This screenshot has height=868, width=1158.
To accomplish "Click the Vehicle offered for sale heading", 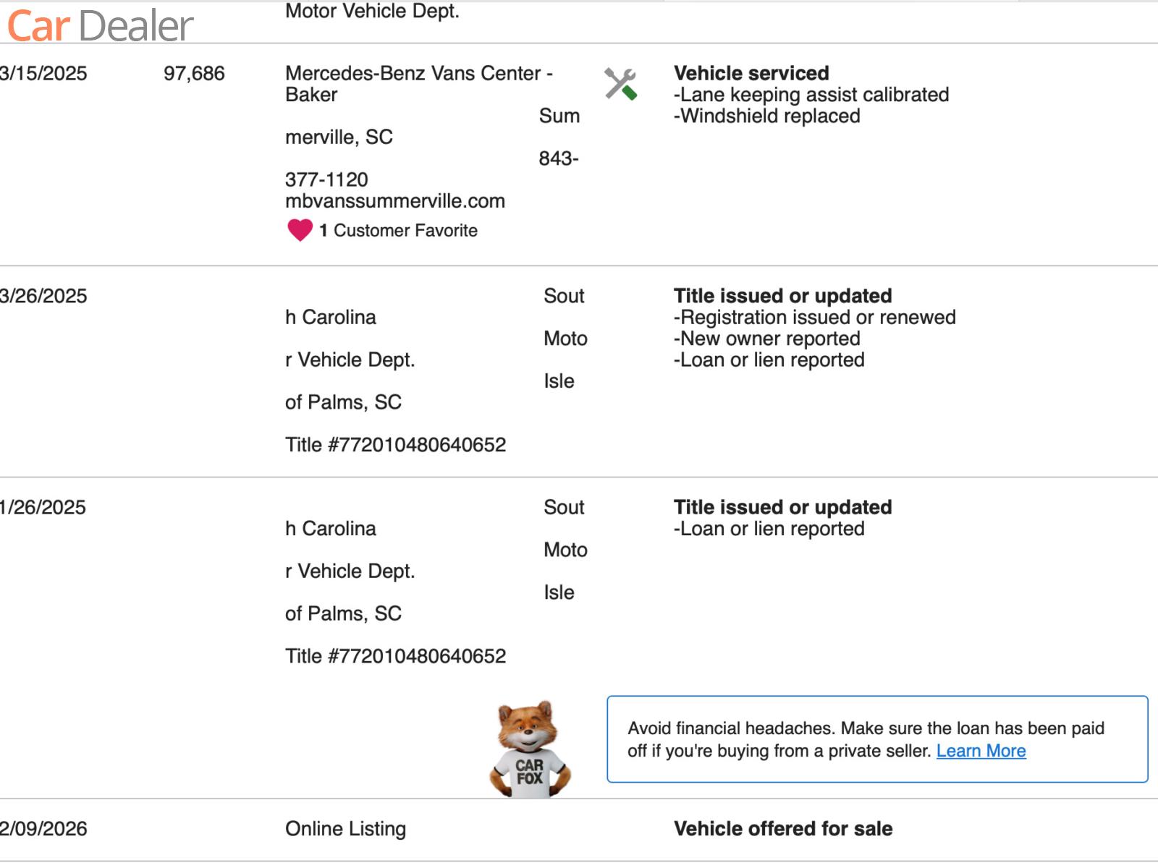I will click(782, 828).
